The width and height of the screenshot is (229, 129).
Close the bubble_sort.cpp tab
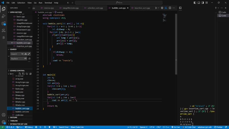click(x=128, y=8)
